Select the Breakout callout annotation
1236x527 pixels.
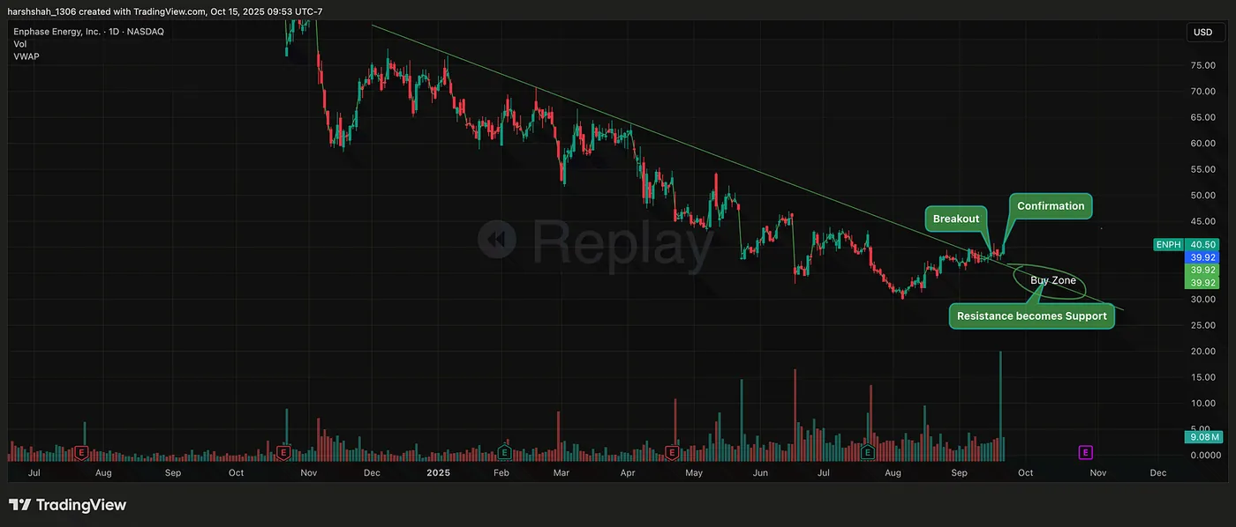tap(956, 219)
